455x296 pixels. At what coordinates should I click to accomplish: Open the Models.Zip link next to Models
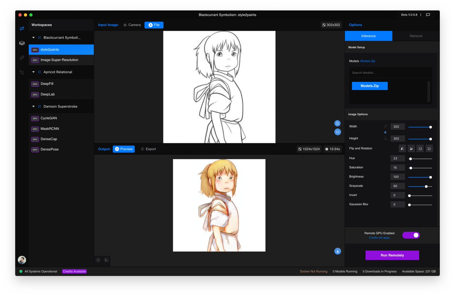point(368,61)
